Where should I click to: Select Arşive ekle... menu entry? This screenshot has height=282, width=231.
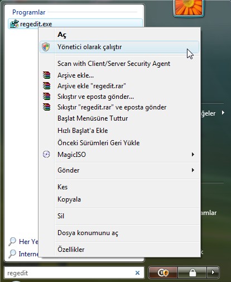click(119, 75)
